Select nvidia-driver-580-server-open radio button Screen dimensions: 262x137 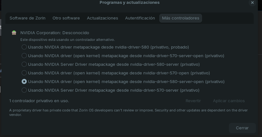click(24, 82)
